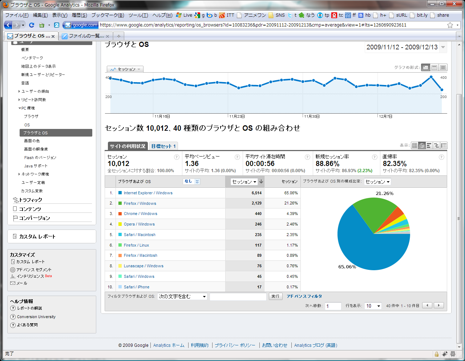The image size is (465, 361).
Task: Open the sURL bookmark
Action: [398, 15]
